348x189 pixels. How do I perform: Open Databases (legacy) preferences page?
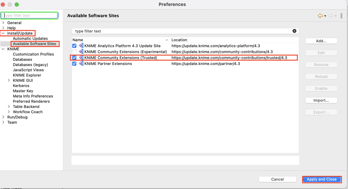click(x=30, y=64)
